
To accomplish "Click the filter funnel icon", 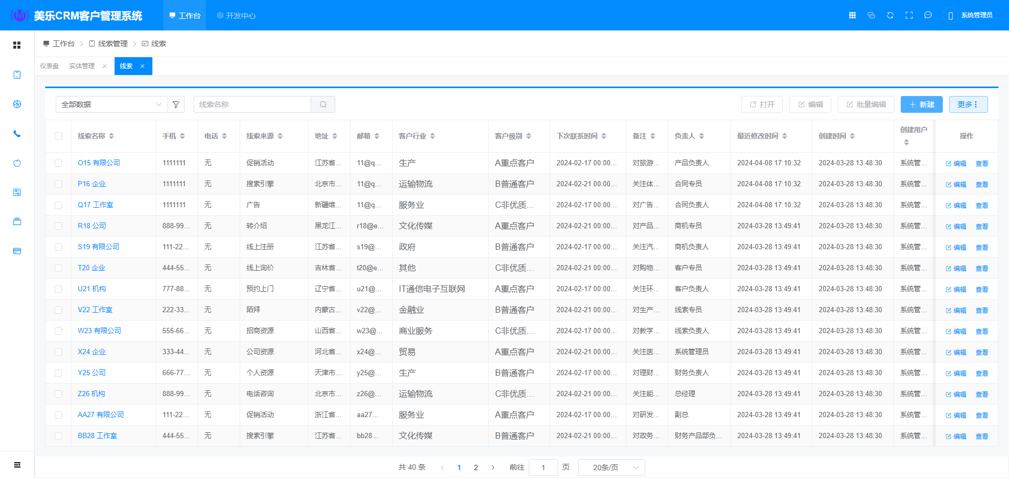I will [x=176, y=104].
